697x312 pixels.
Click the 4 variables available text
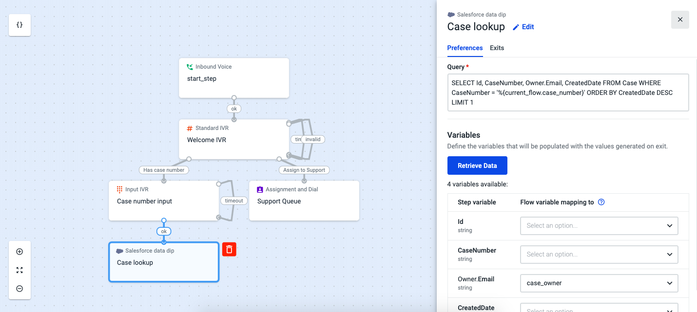pos(478,184)
